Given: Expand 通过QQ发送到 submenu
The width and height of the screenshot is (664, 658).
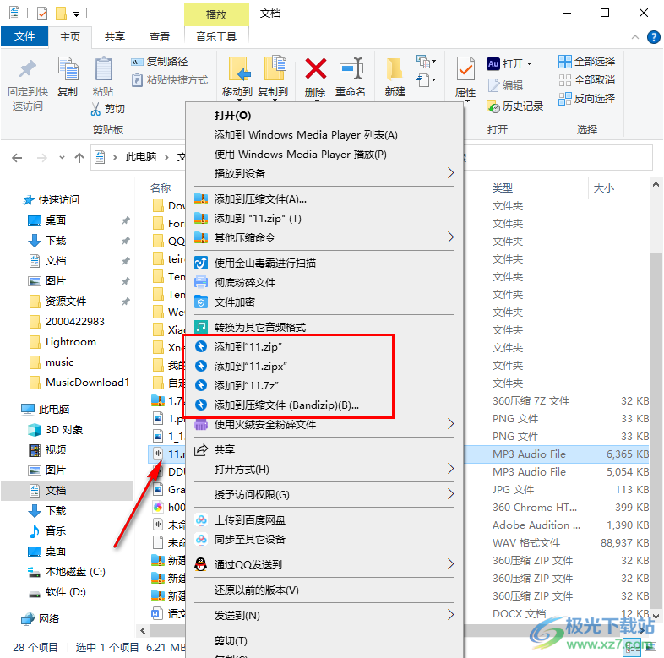Looking at the screenshot, I should [x=324, y=564].
